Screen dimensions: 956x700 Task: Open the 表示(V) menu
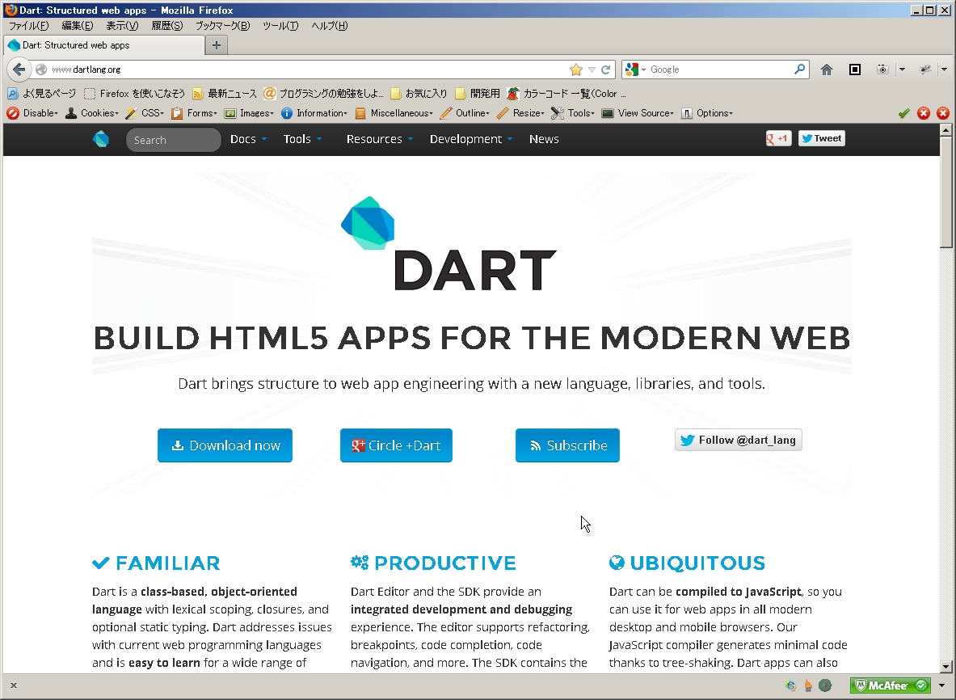pos(122,26)
